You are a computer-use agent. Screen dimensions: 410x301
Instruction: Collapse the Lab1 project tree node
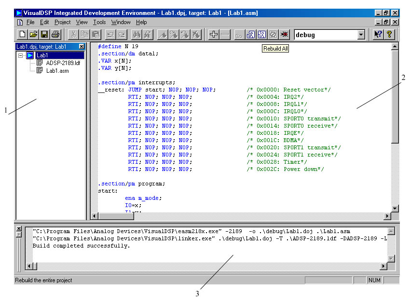click(20, 55)
